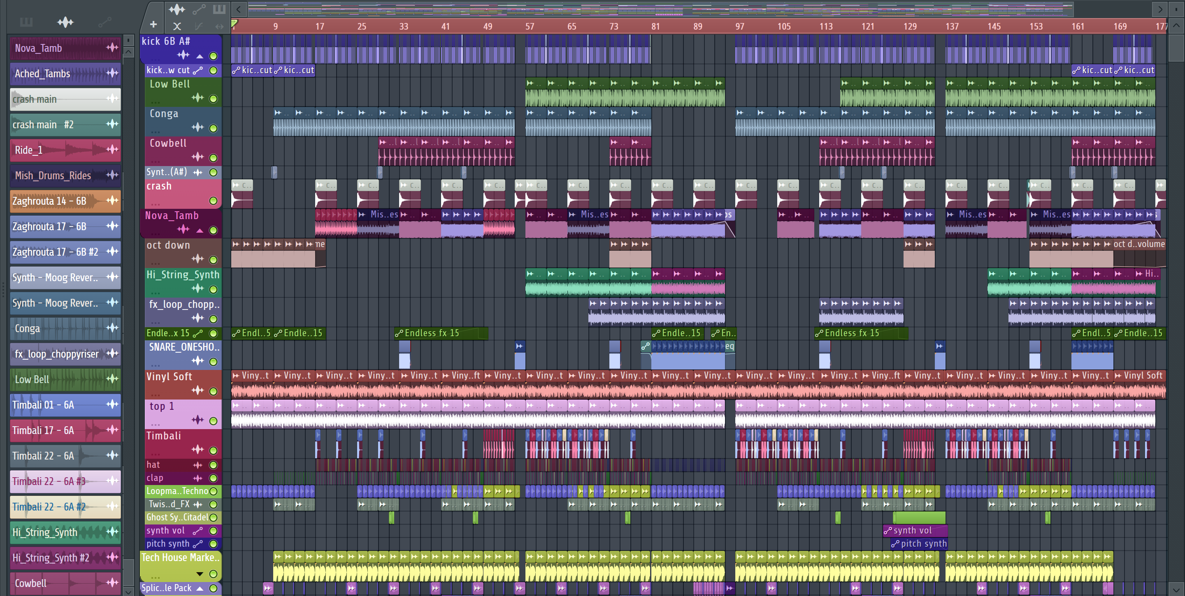Click the waveform icon on Vinyl Soft track
1185x596 pixels.
point(198,390)
